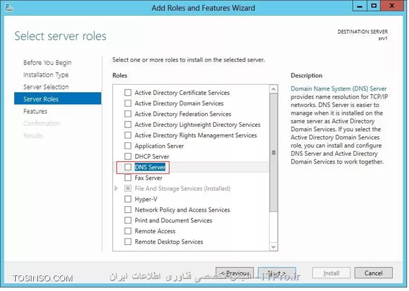Check Active Directory Lightweight Directory Services checkbox
The image size is (409, 291).
[x=128, y=124]
